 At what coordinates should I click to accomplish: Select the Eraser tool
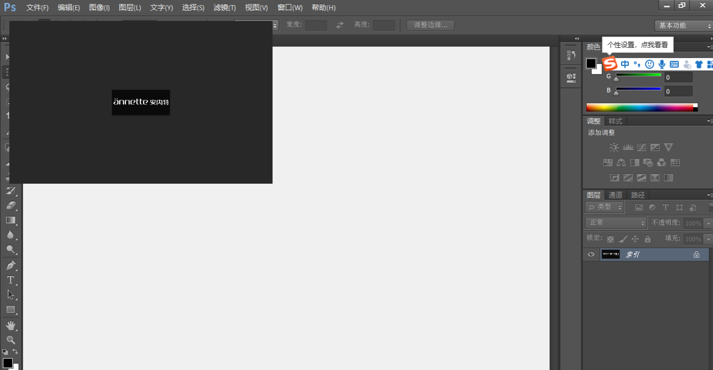click(11, 205)
